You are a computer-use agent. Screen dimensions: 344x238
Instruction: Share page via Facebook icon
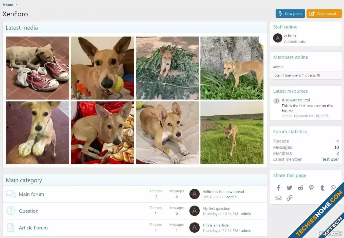278,188
